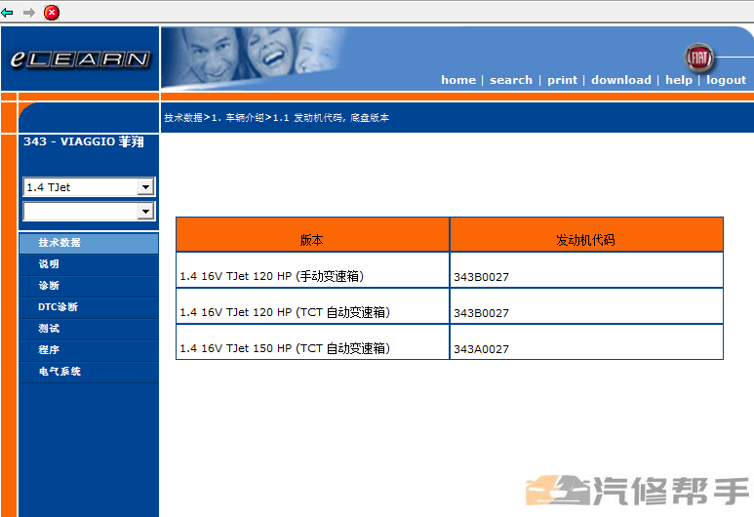Click engine code 343B0027 in manual gearbox row
The height and width of the screenshot is (517, 754).
coord(586,270)
